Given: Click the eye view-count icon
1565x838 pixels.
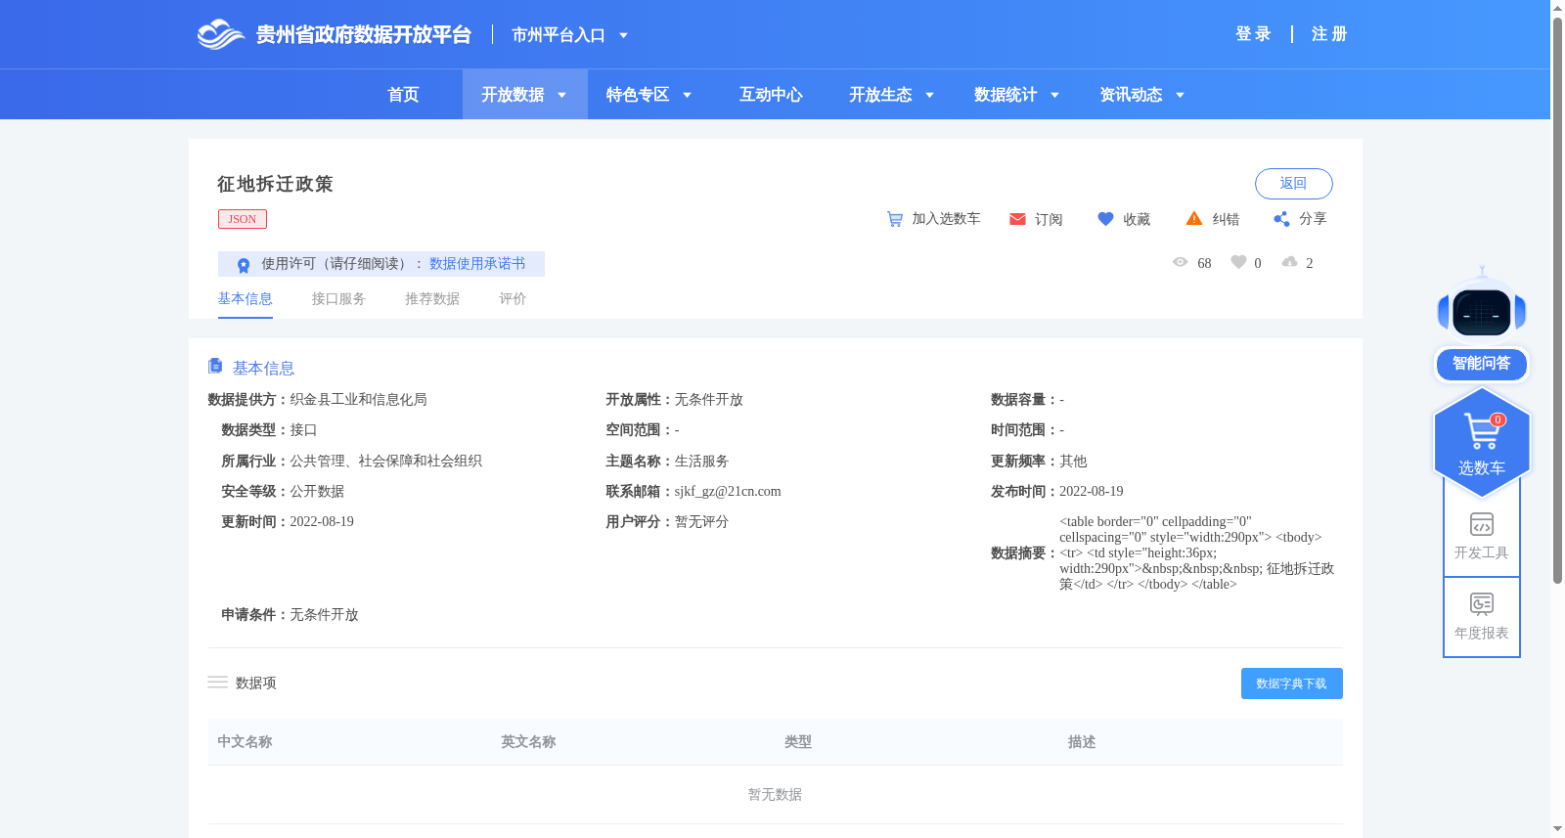Looking at the screenshot, I should coord(1180,262).
